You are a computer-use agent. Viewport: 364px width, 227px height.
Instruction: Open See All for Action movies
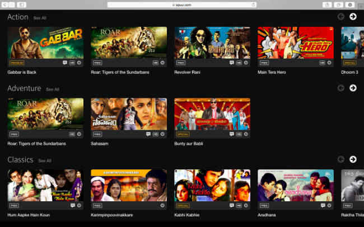point(40,18)
